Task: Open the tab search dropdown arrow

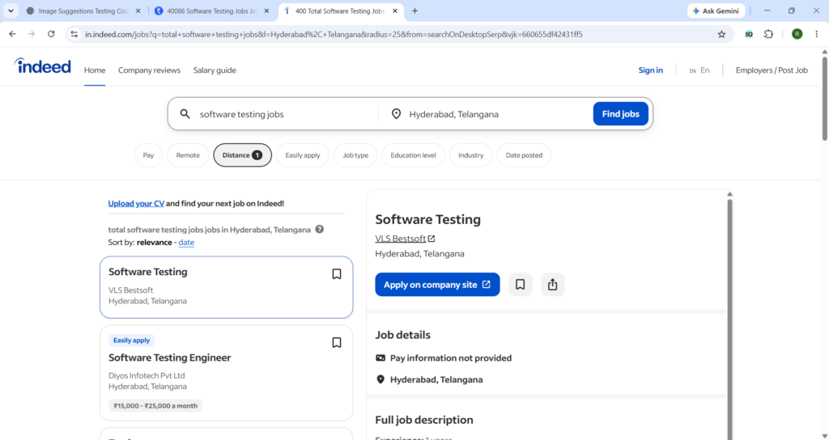Action: click(x=11, y=11)
